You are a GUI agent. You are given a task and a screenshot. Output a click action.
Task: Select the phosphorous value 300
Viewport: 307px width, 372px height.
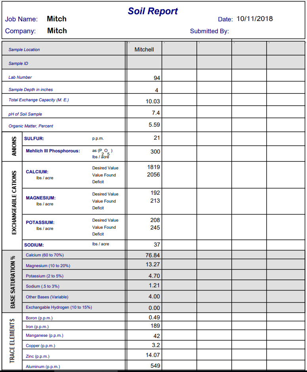pos(155,152)
